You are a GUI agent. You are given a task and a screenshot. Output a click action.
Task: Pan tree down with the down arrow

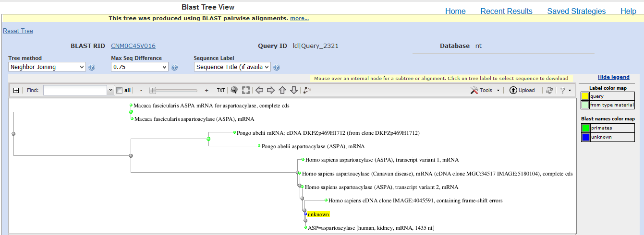pos(294,90)
